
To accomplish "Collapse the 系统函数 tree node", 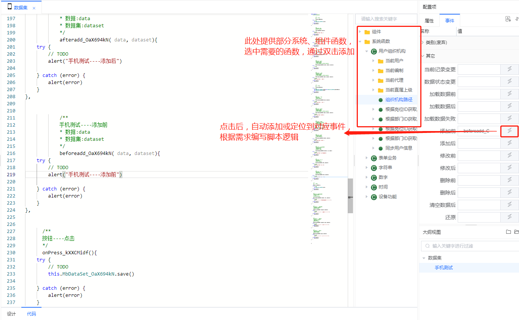I will tap(360, 41).
